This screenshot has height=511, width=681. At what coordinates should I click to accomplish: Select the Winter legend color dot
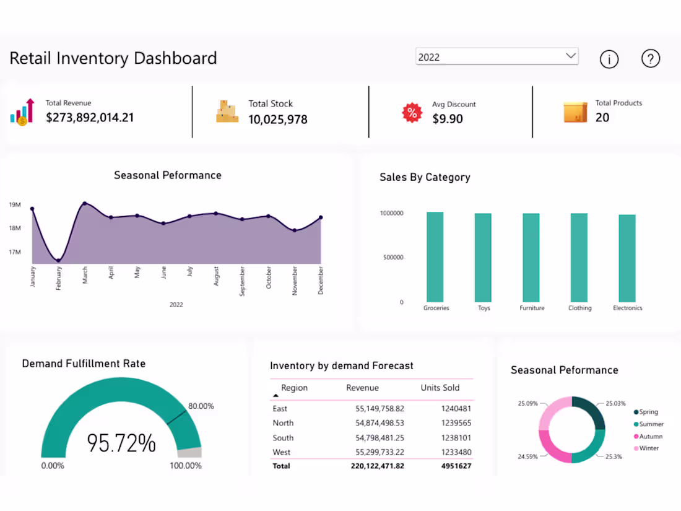click(x=636, y=448)
